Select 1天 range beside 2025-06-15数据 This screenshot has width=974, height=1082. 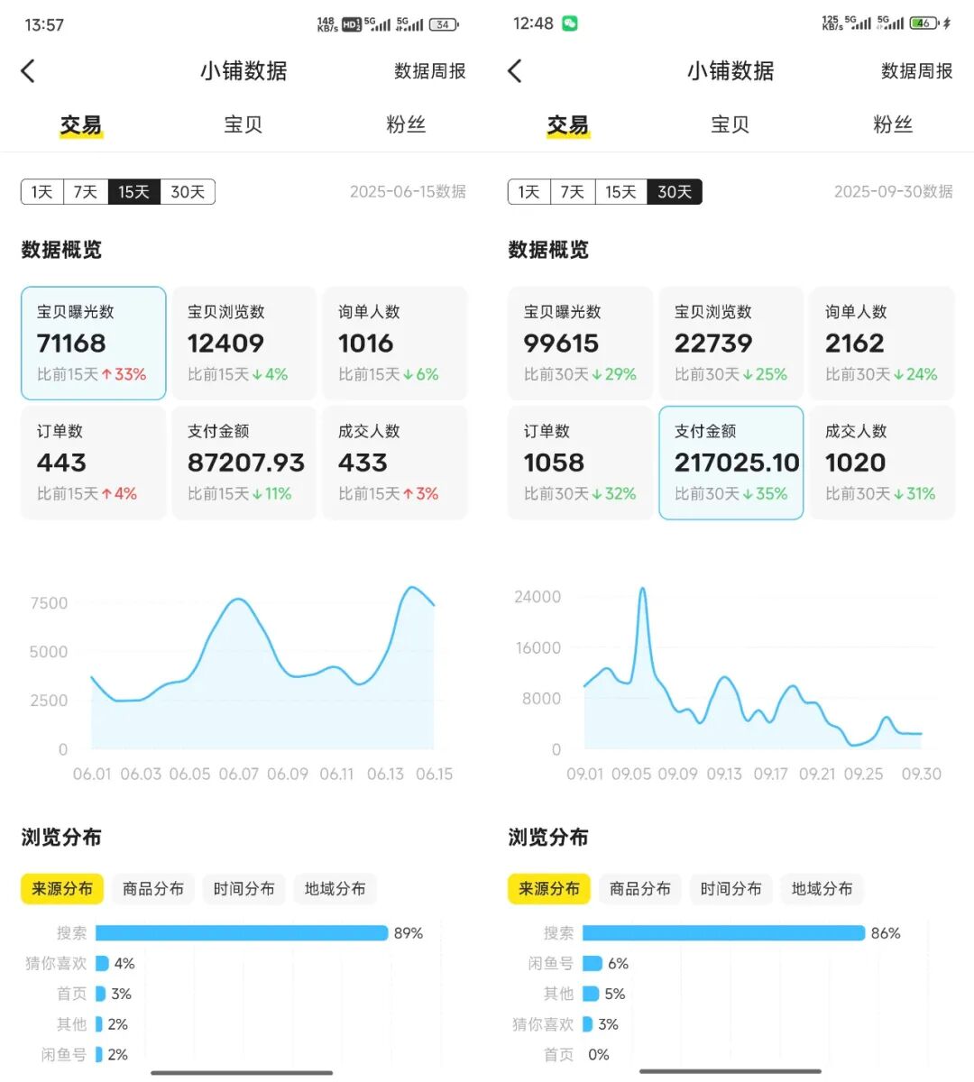(42, 192)
